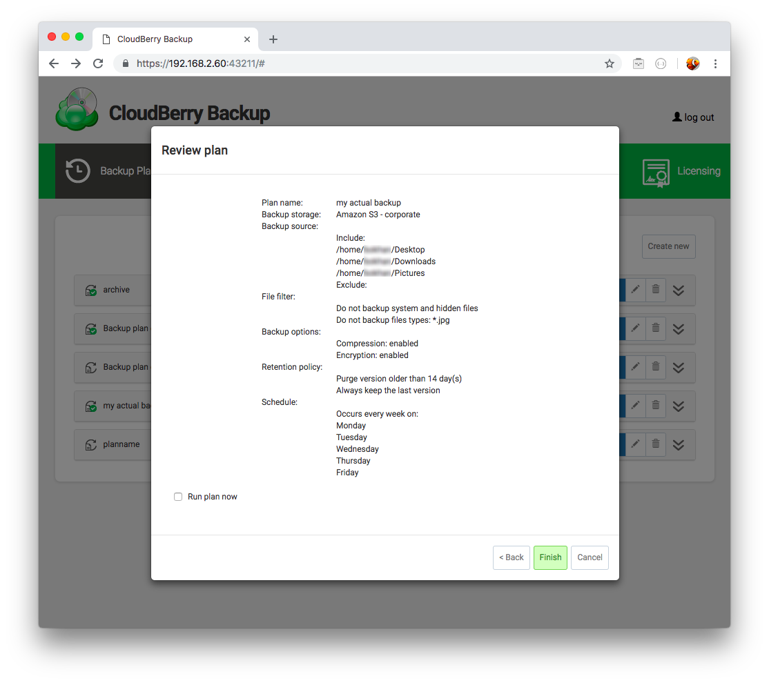The image size is (769, 683).
Task: Click the inbox extension icon in toolbar
Action: (x=638, y=63)
